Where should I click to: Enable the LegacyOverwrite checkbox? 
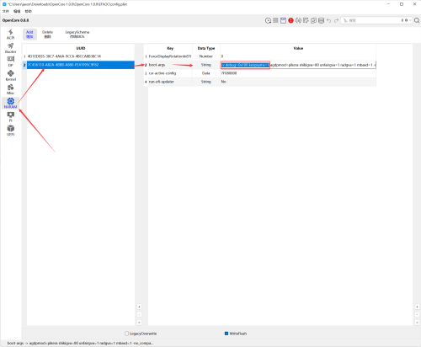(x=126, y=334)
